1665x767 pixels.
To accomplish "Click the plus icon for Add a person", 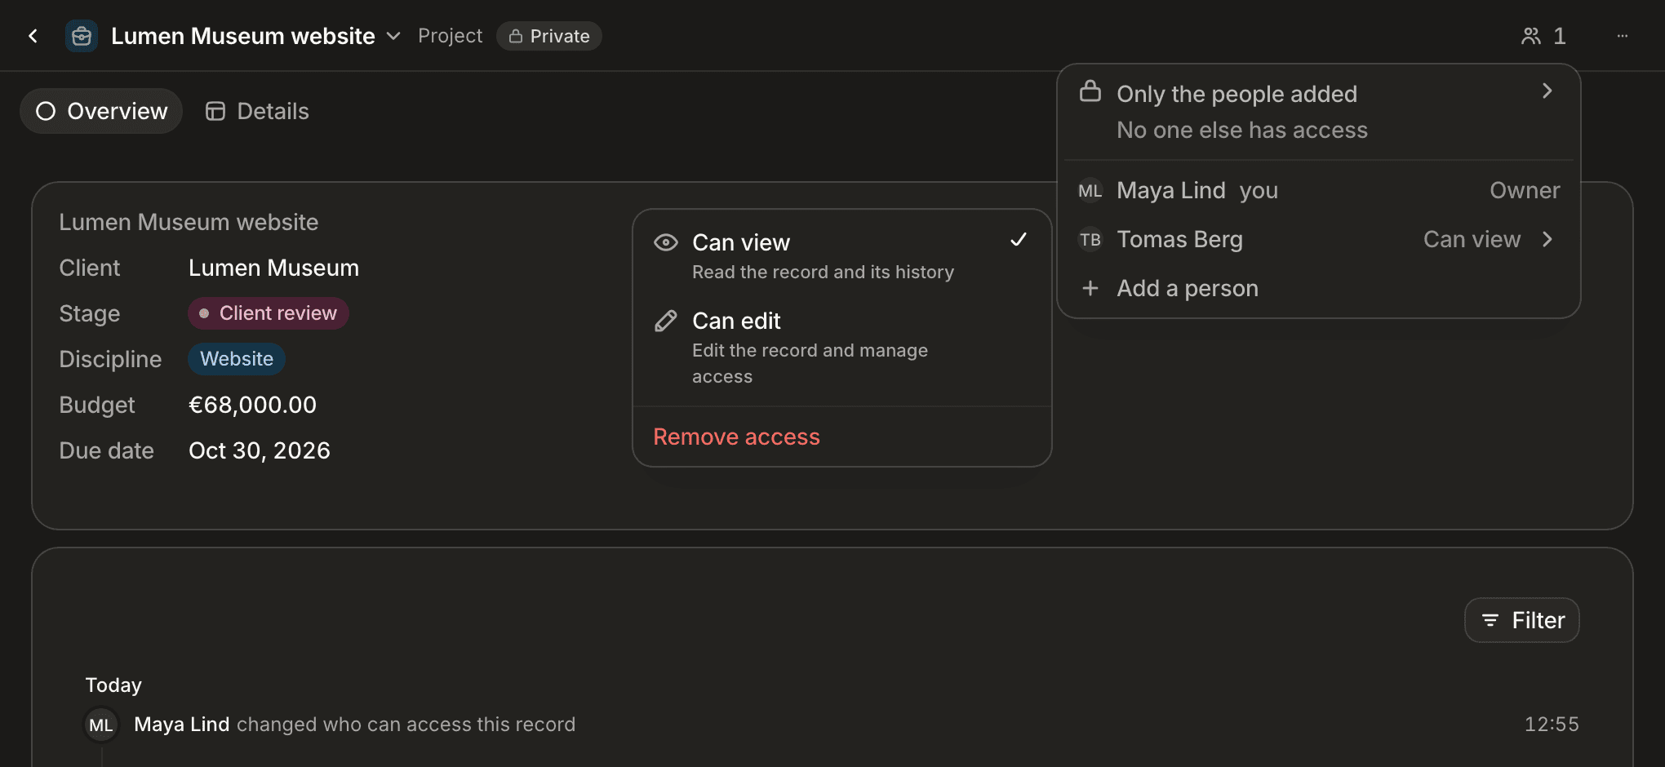I will pos(1090,288).
